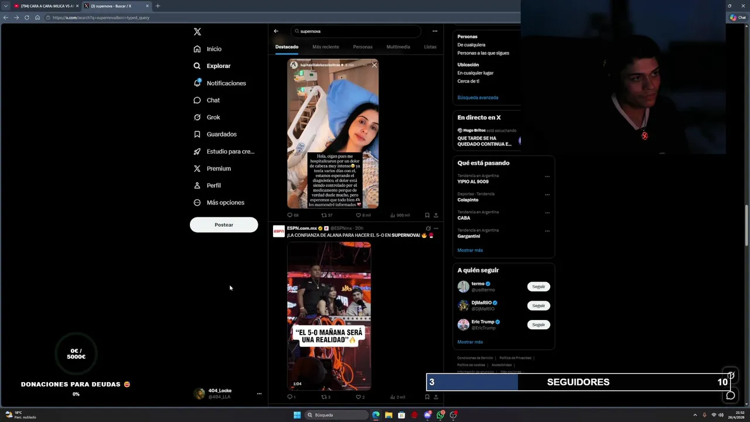Open Windows Start menu
The width and height of the screenshot is (750, 422).
coord(297,415)
